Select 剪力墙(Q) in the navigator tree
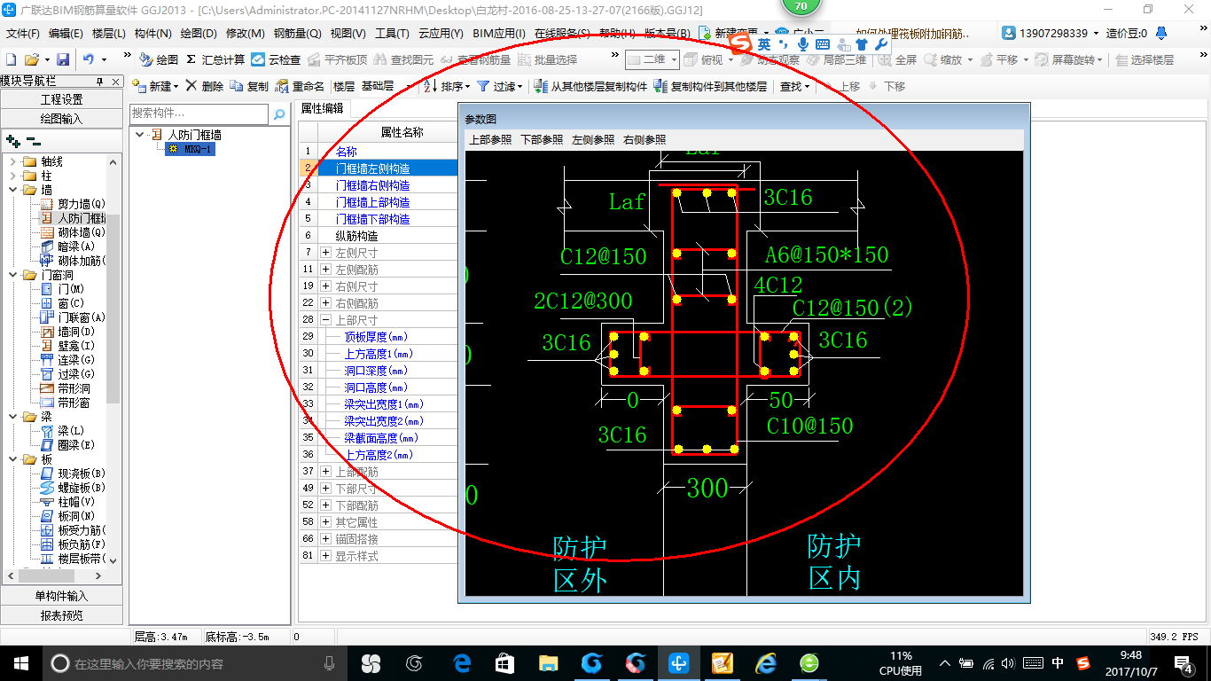Viewport: 1211px width, 681px height. [74, 204]
